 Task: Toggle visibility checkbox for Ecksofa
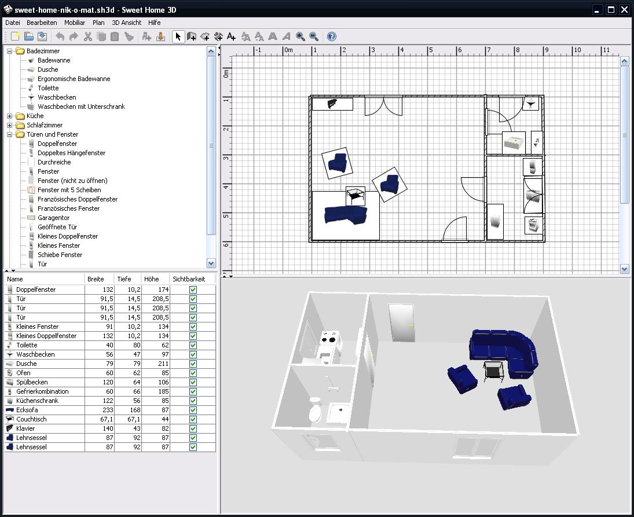[193, 410]
